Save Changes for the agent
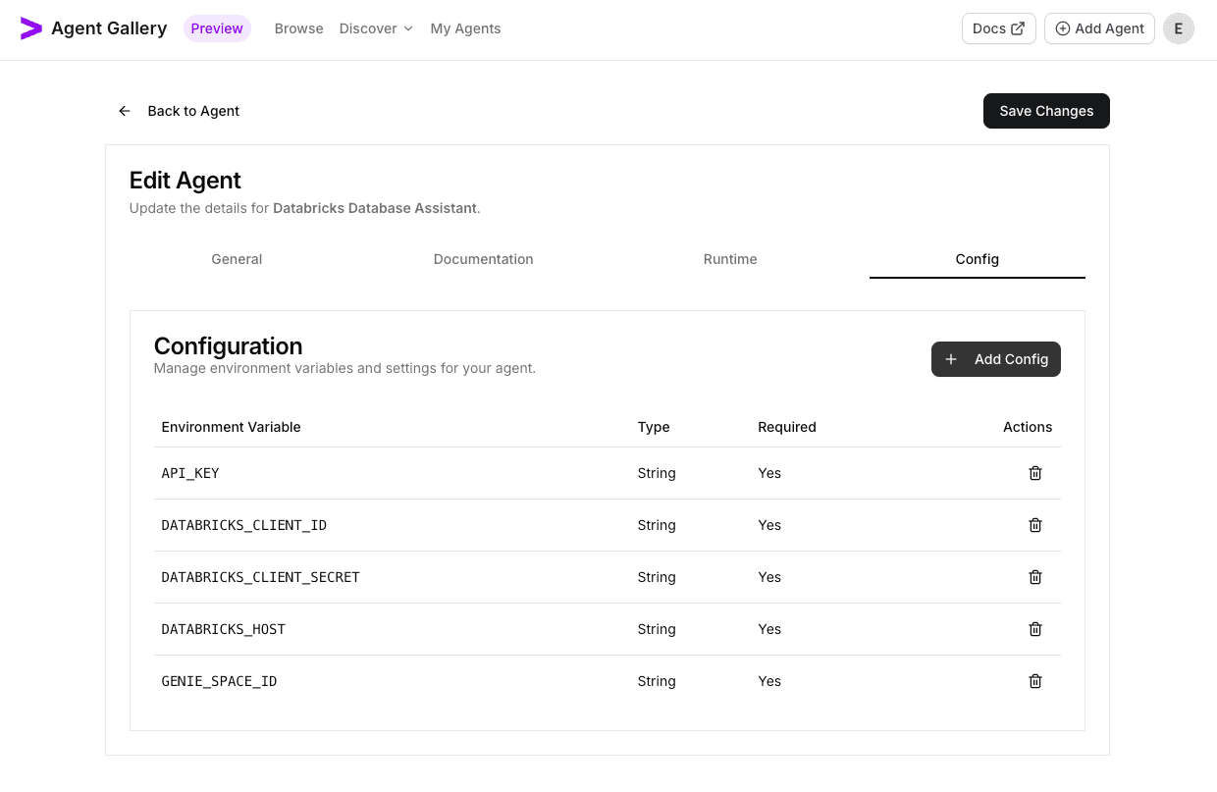Viewport: 1217px width, 792px height. pyautogui.click(x=1046, y=111)
